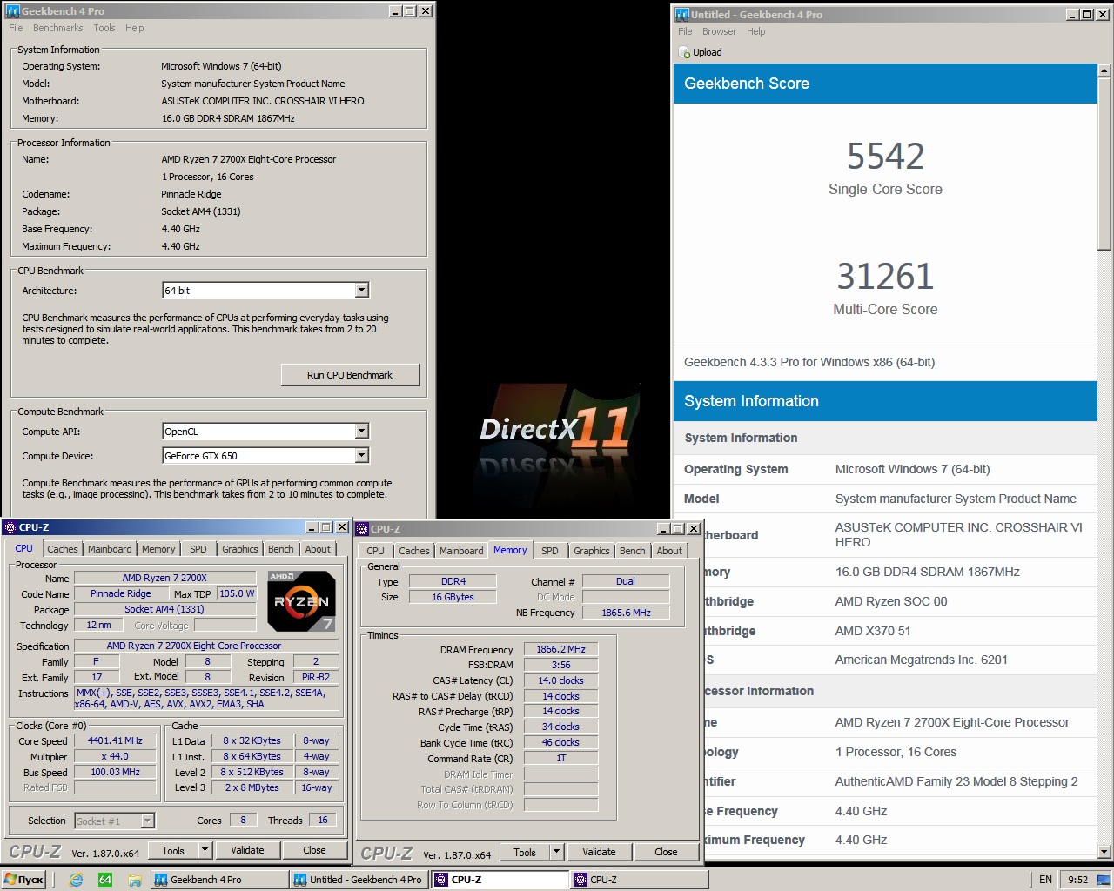This screenshot has height=891, width=1114.
Task: Click the results window vertical scrollbar thumb
Action: [x=1105, y=163]
